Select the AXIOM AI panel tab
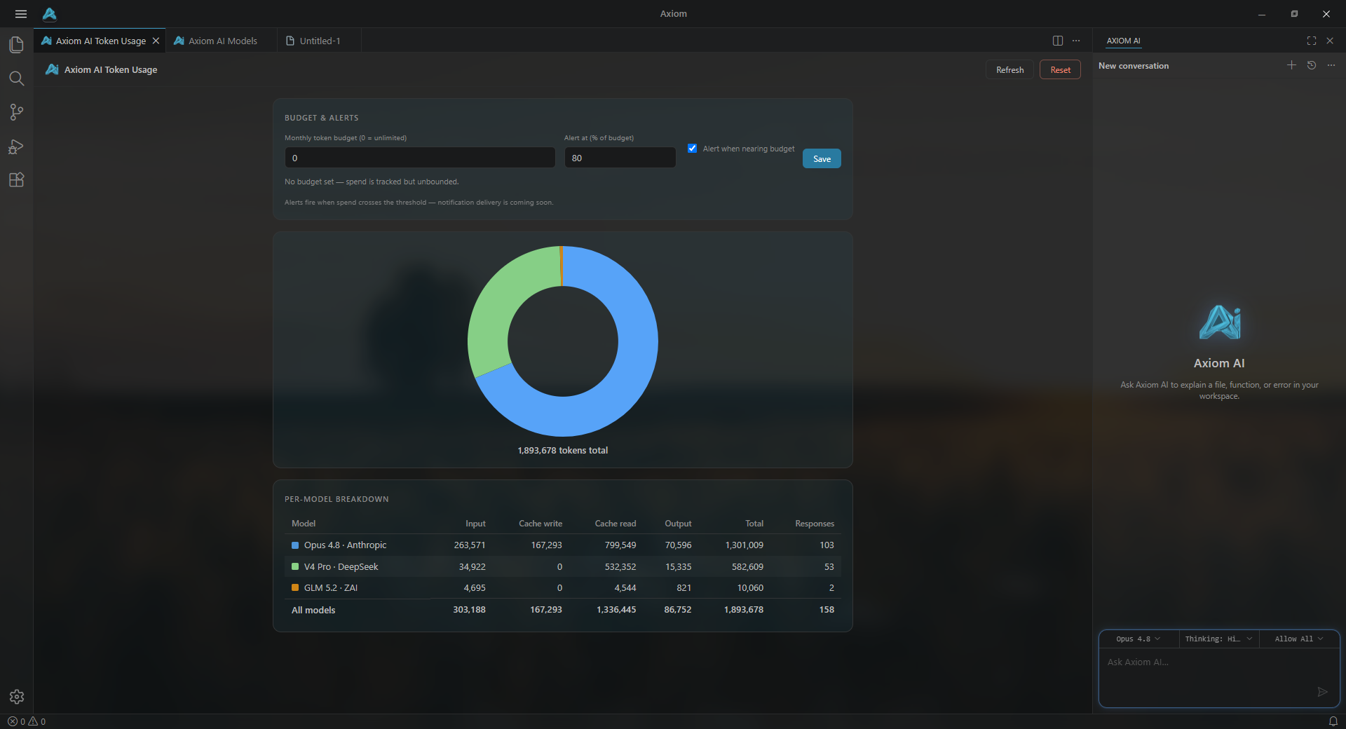The image size is (1346, 729). click(x=1123, y=41)
